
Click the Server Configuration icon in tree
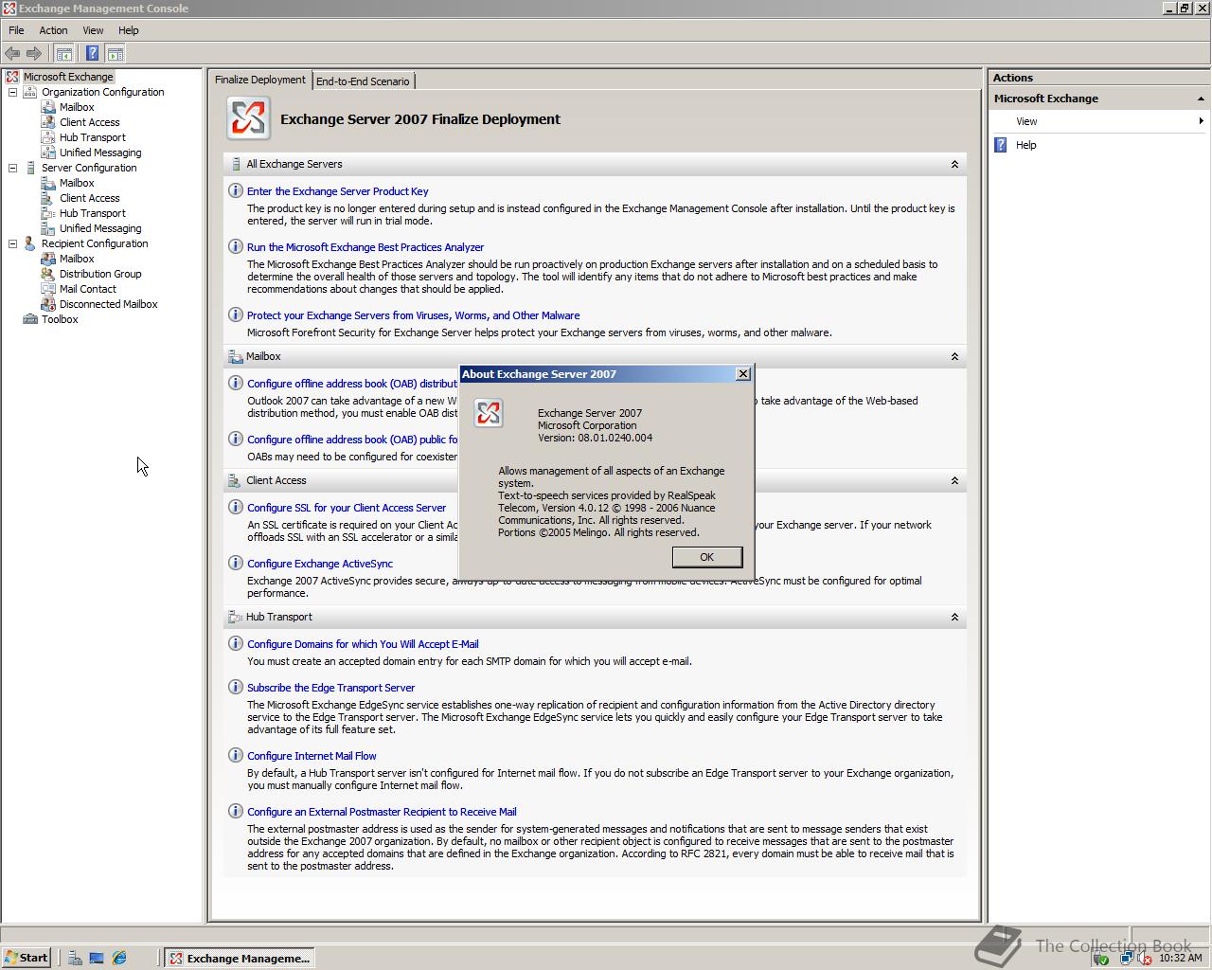pyautogui.click(x=30, y=168)
